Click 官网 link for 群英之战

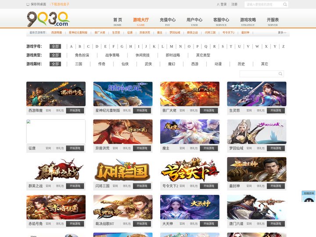coord(48,186)
